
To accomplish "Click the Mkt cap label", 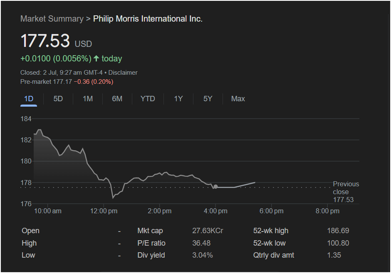I will coord(150,231).
